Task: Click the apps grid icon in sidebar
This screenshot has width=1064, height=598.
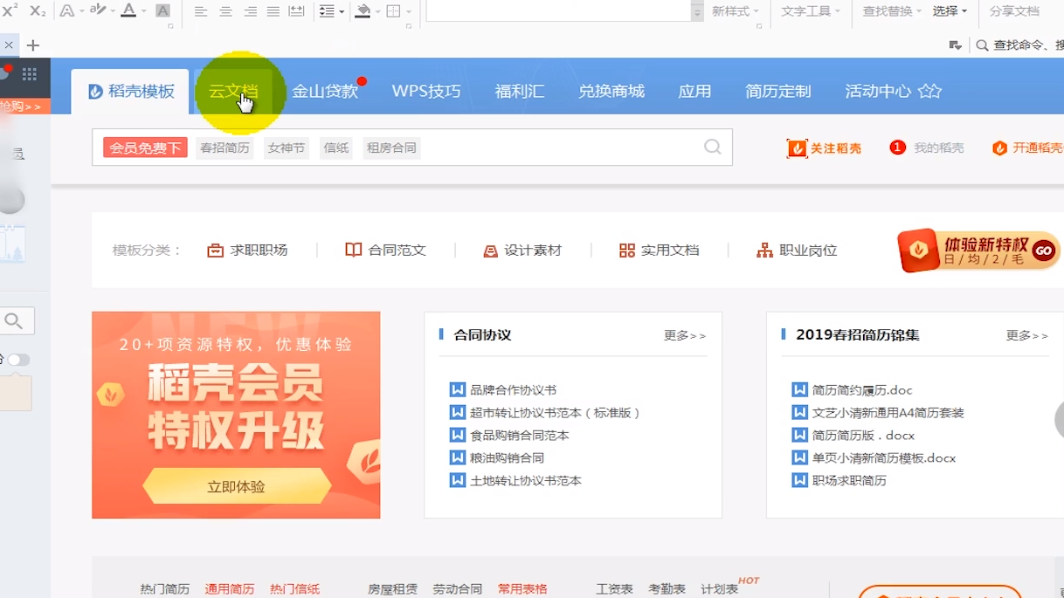Action: pos(30,74)
